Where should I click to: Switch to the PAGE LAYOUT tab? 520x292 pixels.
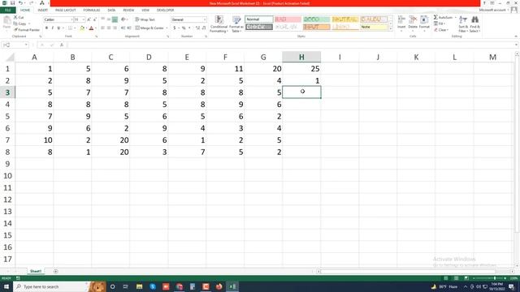[65, 11]
